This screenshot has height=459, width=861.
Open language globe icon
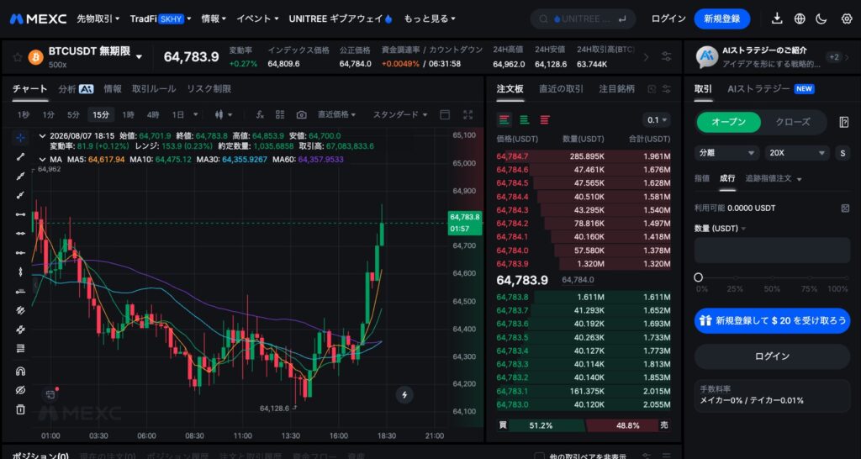pos(800,19)
